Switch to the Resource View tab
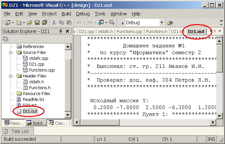This screenshot has width=225, height=144. tap(14, 123)
